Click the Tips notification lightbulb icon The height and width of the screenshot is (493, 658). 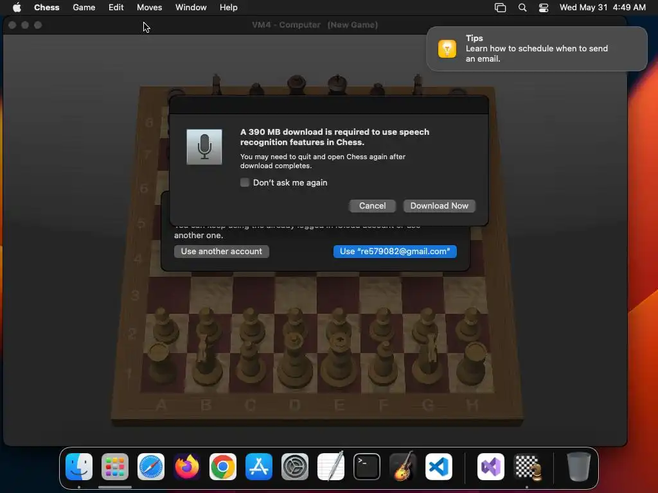pyautogui.click(x=447, y=49)
